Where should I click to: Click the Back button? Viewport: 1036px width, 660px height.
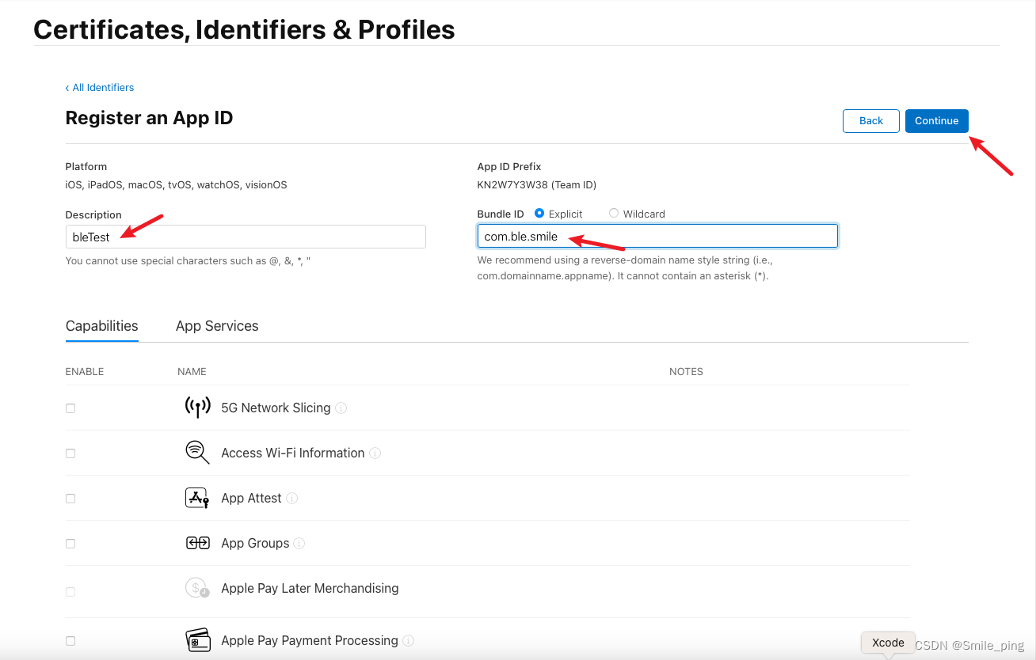[871, 120]
